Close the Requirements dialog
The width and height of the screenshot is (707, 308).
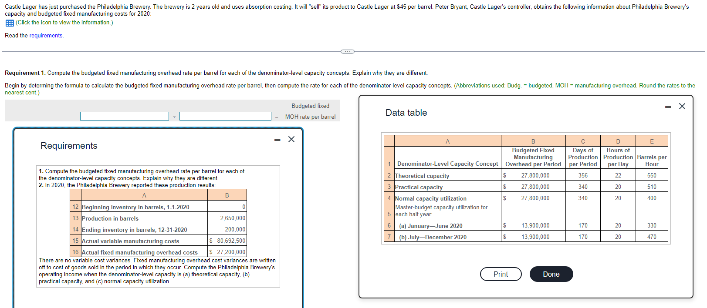point(291,139)
